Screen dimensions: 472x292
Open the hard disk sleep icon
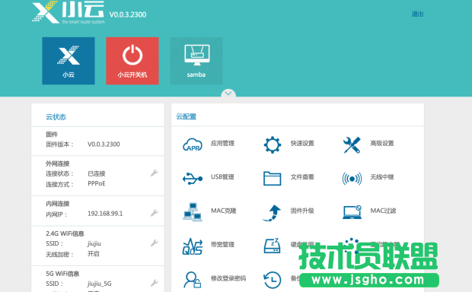tap(272, 246)
